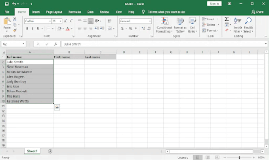Open the File tab
Viewport: 269px width, 160px height.
7,12
